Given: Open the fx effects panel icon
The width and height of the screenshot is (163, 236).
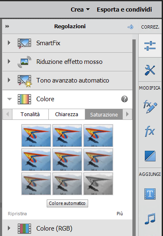Looking at the screenshot, I should point(150,131).
